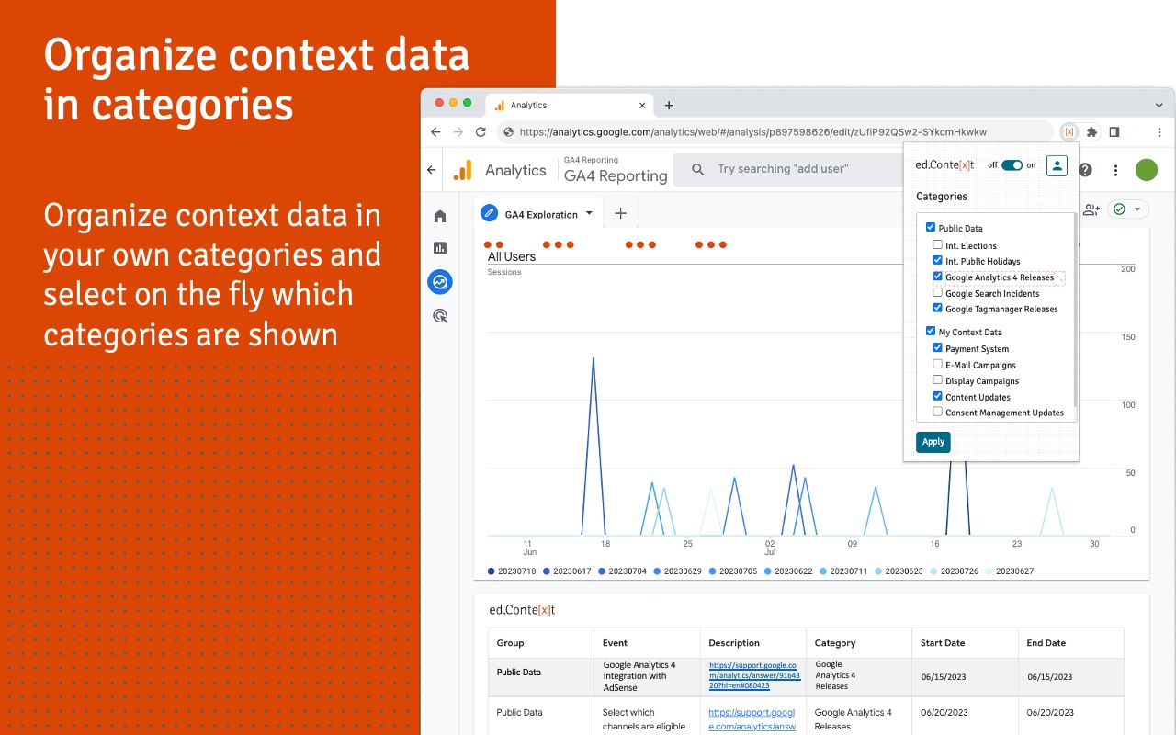Viewport: 1176px width, 735px height.
Task: Open the second support.google.com analytics link
Action: [752, 719]
